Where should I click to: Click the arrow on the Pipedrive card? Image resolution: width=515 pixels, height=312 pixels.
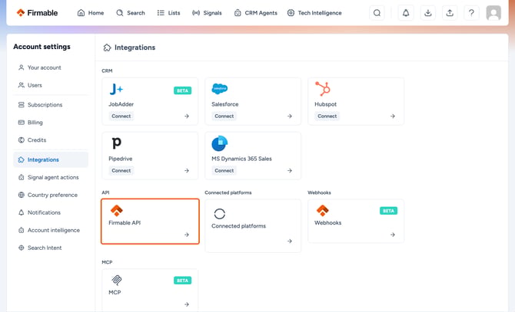tap(187, 171)
